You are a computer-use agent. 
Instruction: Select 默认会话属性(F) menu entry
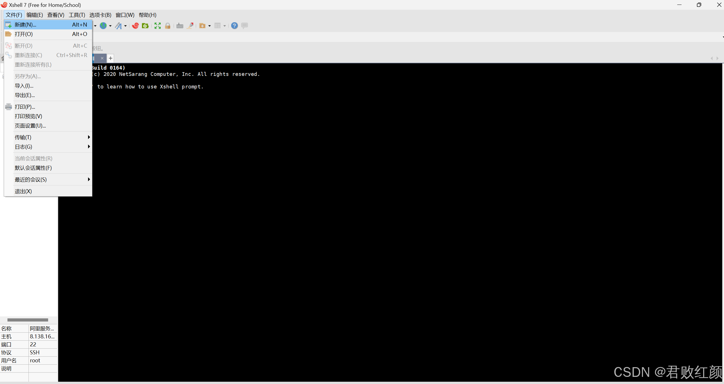point(48,168)
